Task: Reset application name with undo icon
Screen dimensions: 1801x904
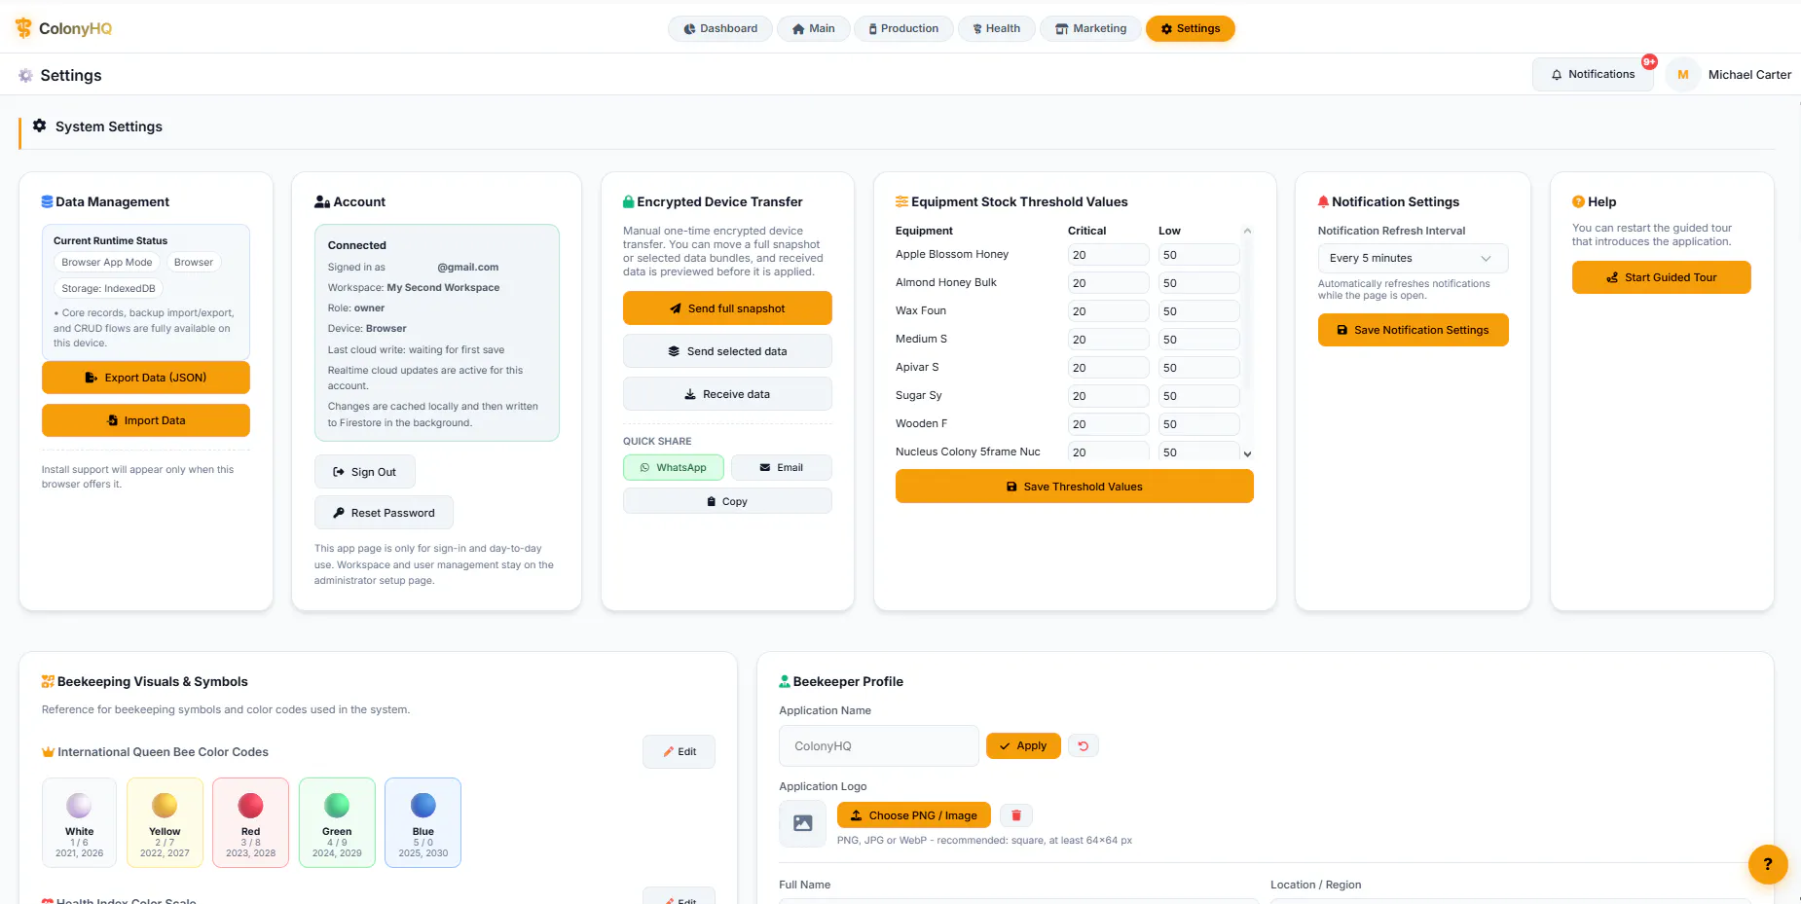Action: [1084, 746]
